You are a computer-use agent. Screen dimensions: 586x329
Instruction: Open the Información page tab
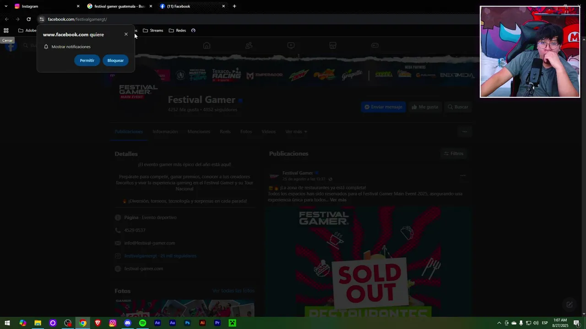(165, 132)
